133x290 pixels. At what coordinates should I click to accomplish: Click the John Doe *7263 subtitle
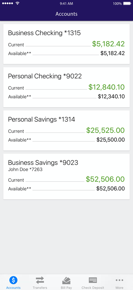pos(25,169)
